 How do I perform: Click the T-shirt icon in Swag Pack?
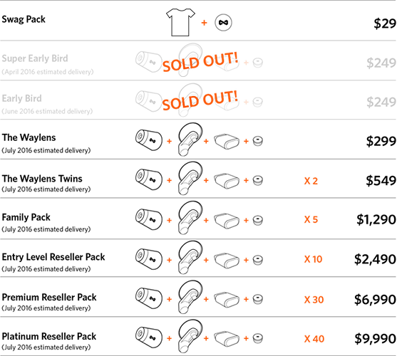180,22
